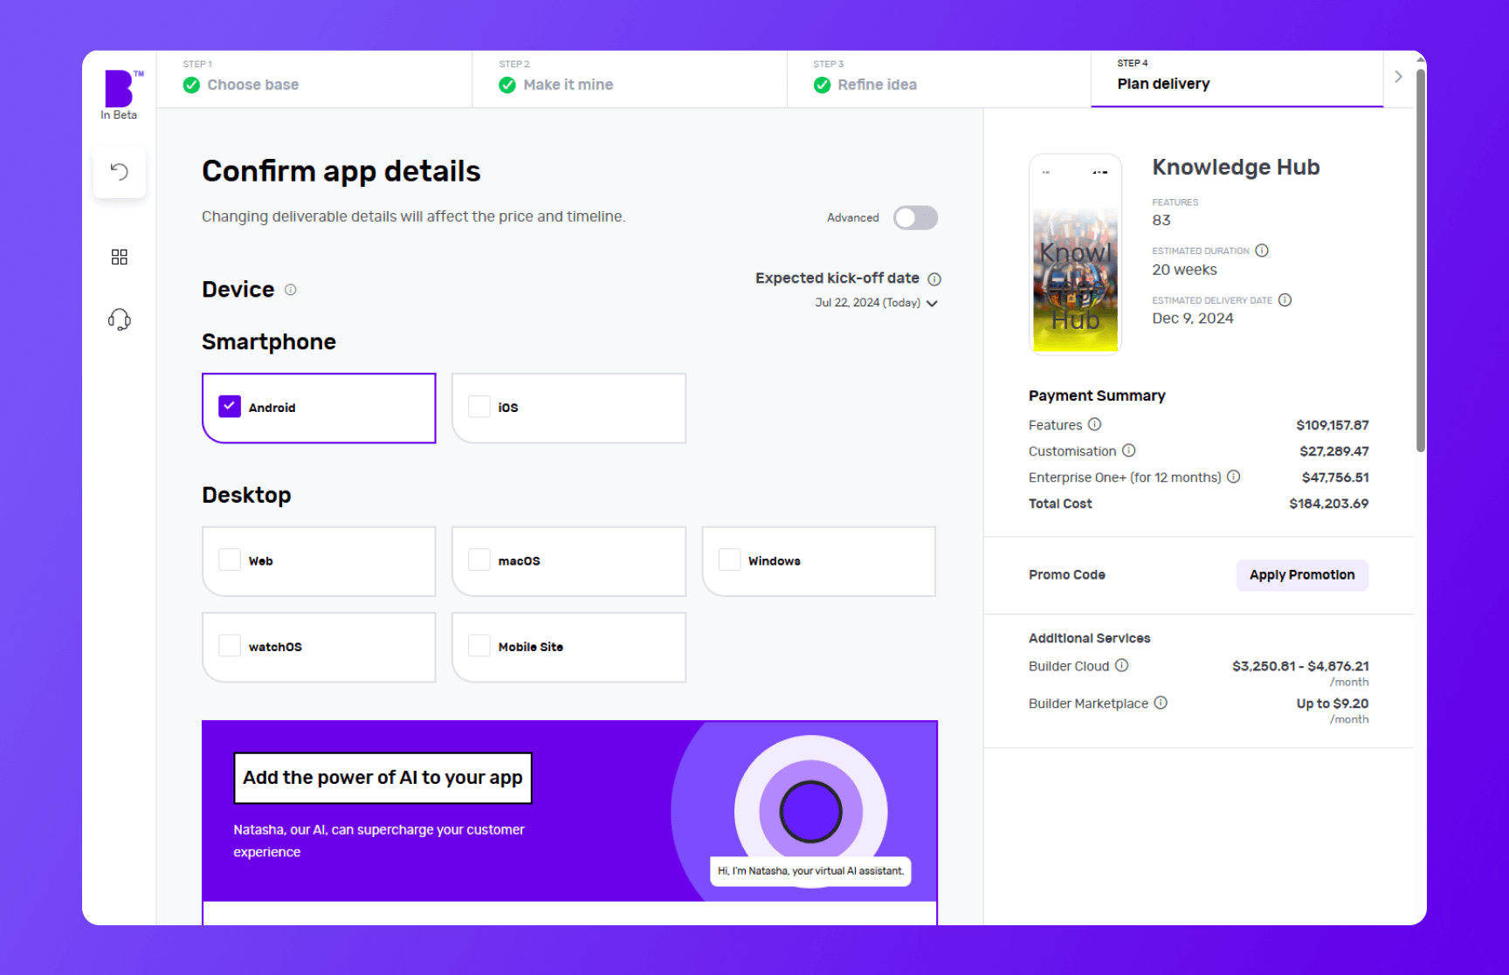This screenshot has width=1509, height=975.
Task: Click the Up to $9.20 marketplace price
Action: 1333,704
